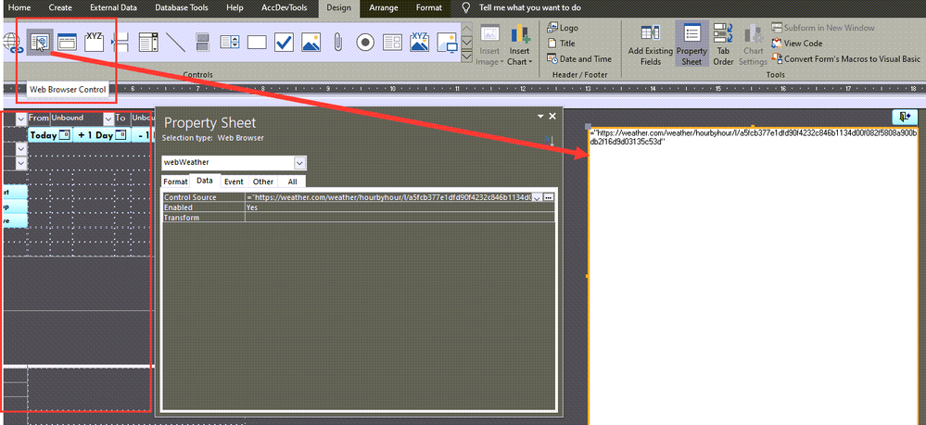Open the Insert Image menu
Image resolution: width=926 pixels, height=425 pixels.
point(490,46)
